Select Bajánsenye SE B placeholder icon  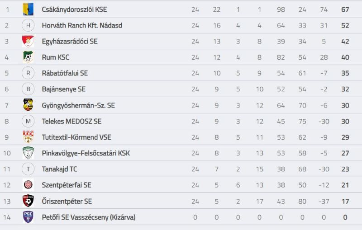(x=28, y=89)
